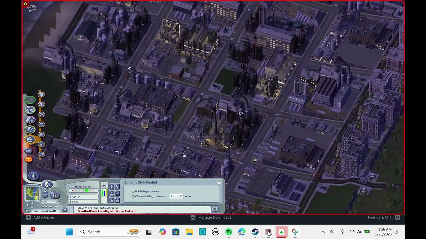
Task: Pause the simulation
Action: click(43, 206)
